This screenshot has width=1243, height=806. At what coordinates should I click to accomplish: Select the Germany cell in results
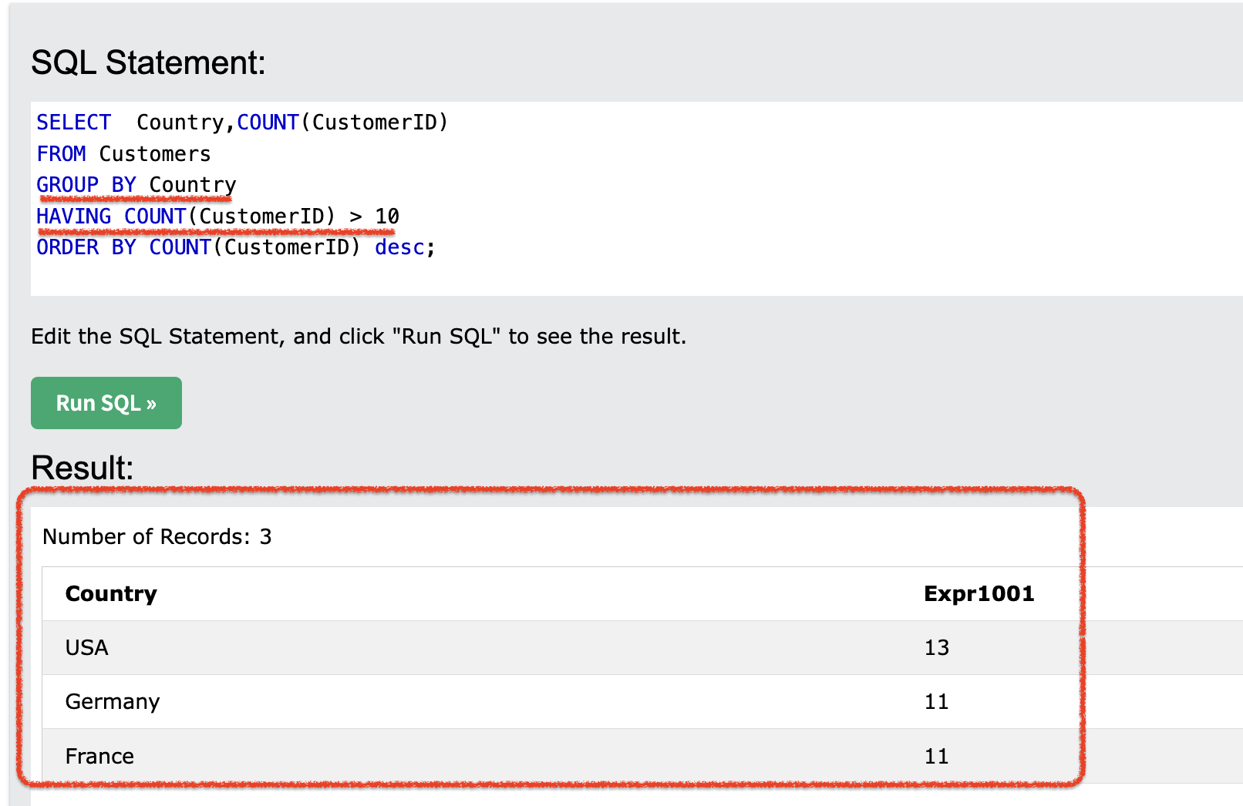click(x=113, y=702)
